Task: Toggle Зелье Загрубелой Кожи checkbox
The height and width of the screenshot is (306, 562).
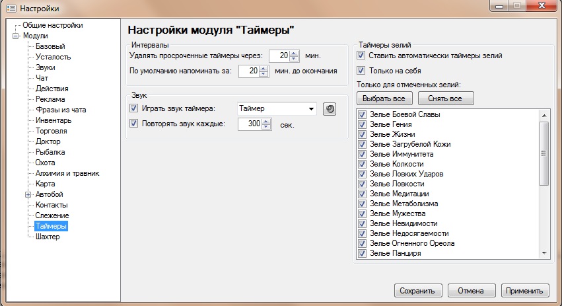Action: click(x=362, y=144)
